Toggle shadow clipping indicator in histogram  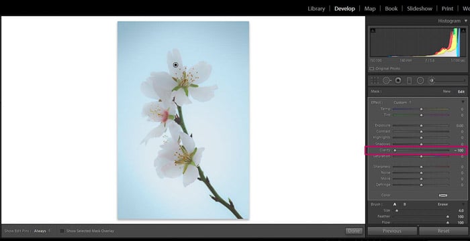tap(373, 30)
